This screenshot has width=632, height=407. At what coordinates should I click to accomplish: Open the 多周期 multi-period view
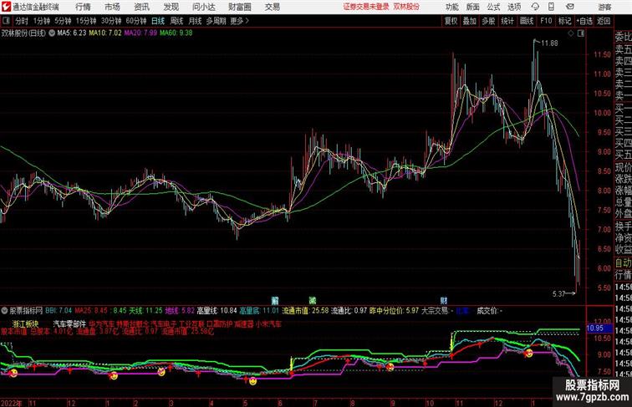click(x=216, y=21)
